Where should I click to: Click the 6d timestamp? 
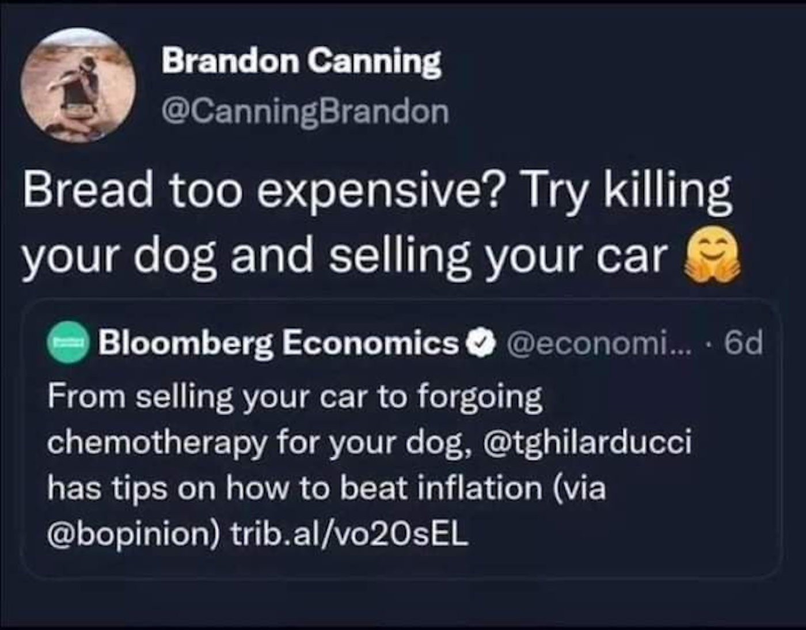[743, 344]
